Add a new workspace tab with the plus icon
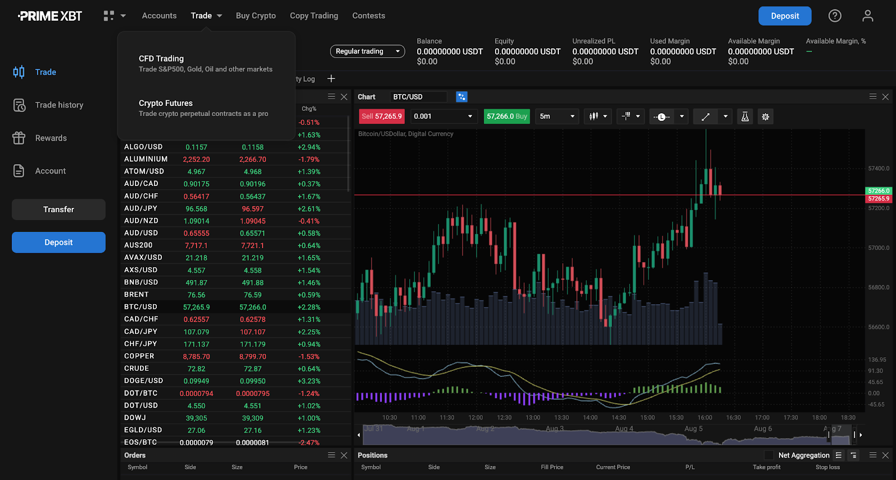 pyautogui.click(x=331, y=78)
